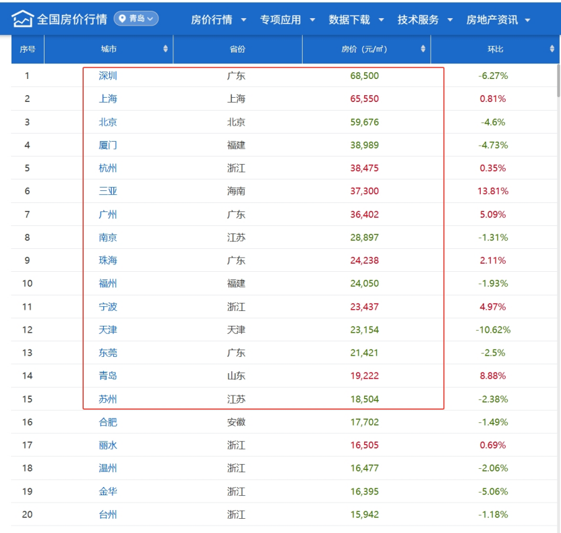561x533 pixels.
Task: Select the price value 65,550
Action: point(364,99)
